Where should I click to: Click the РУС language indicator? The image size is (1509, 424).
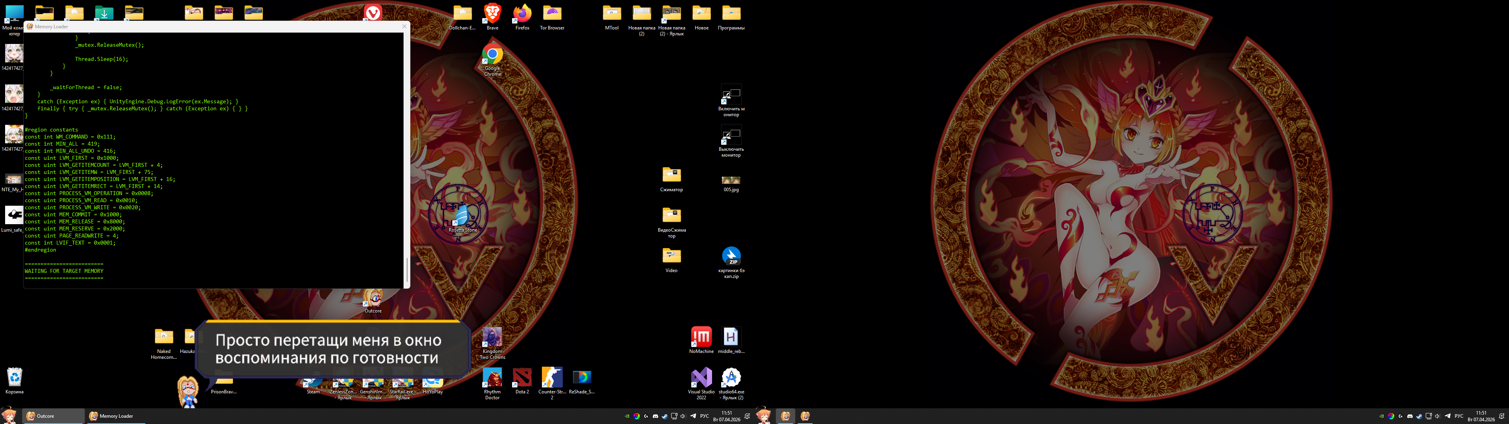(704, 417)
